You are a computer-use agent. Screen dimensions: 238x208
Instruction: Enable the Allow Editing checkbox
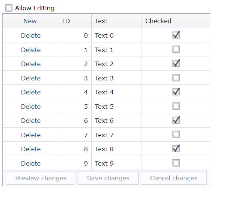tap(8, 8)
